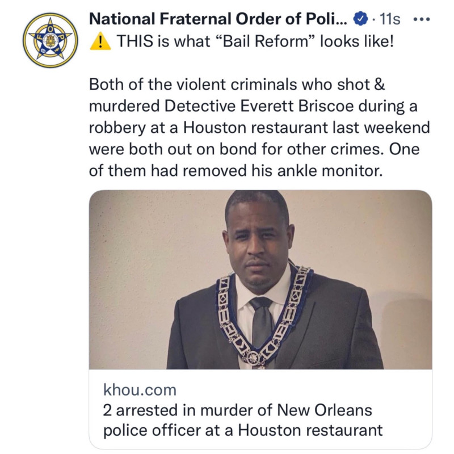
Task: Open the three-dot more options menu
Action: [422, 19]
